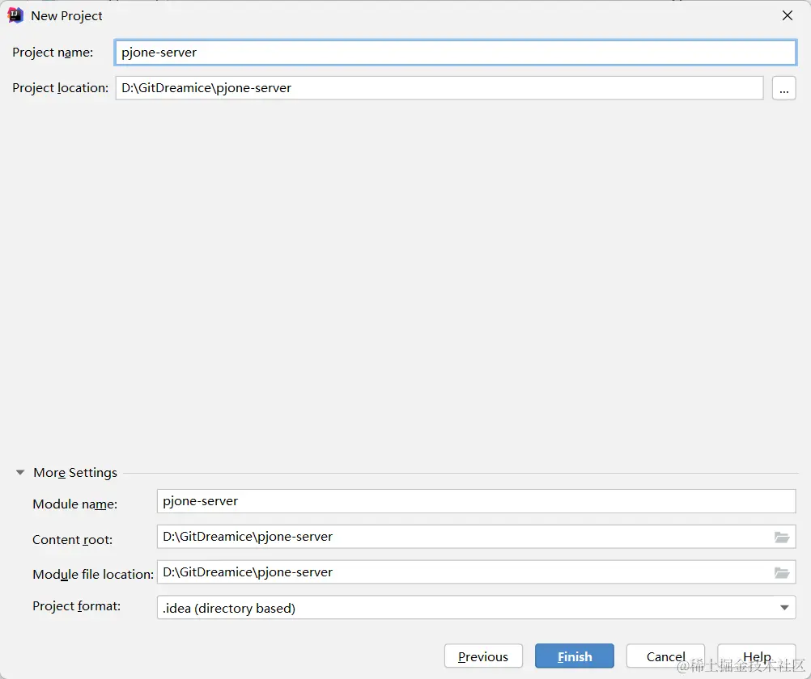
Task: Click the IntelliJ IDEA logo in title bar
Action: point(15,15)
